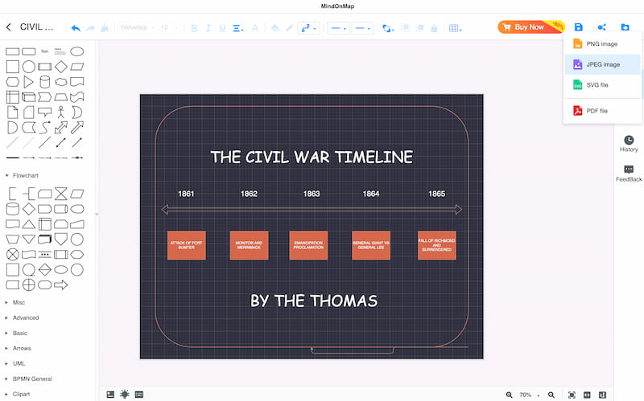Save the diagram with the disk icon
644x401 pixels.
(578, 27)
